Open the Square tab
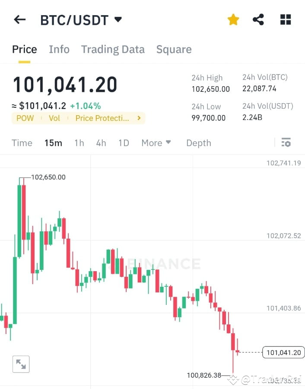 pos(174,49)
